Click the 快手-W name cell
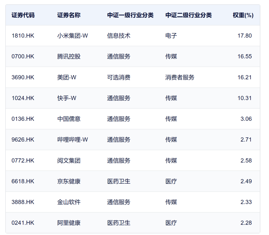269x235 pixels. [x=67, y=98]
